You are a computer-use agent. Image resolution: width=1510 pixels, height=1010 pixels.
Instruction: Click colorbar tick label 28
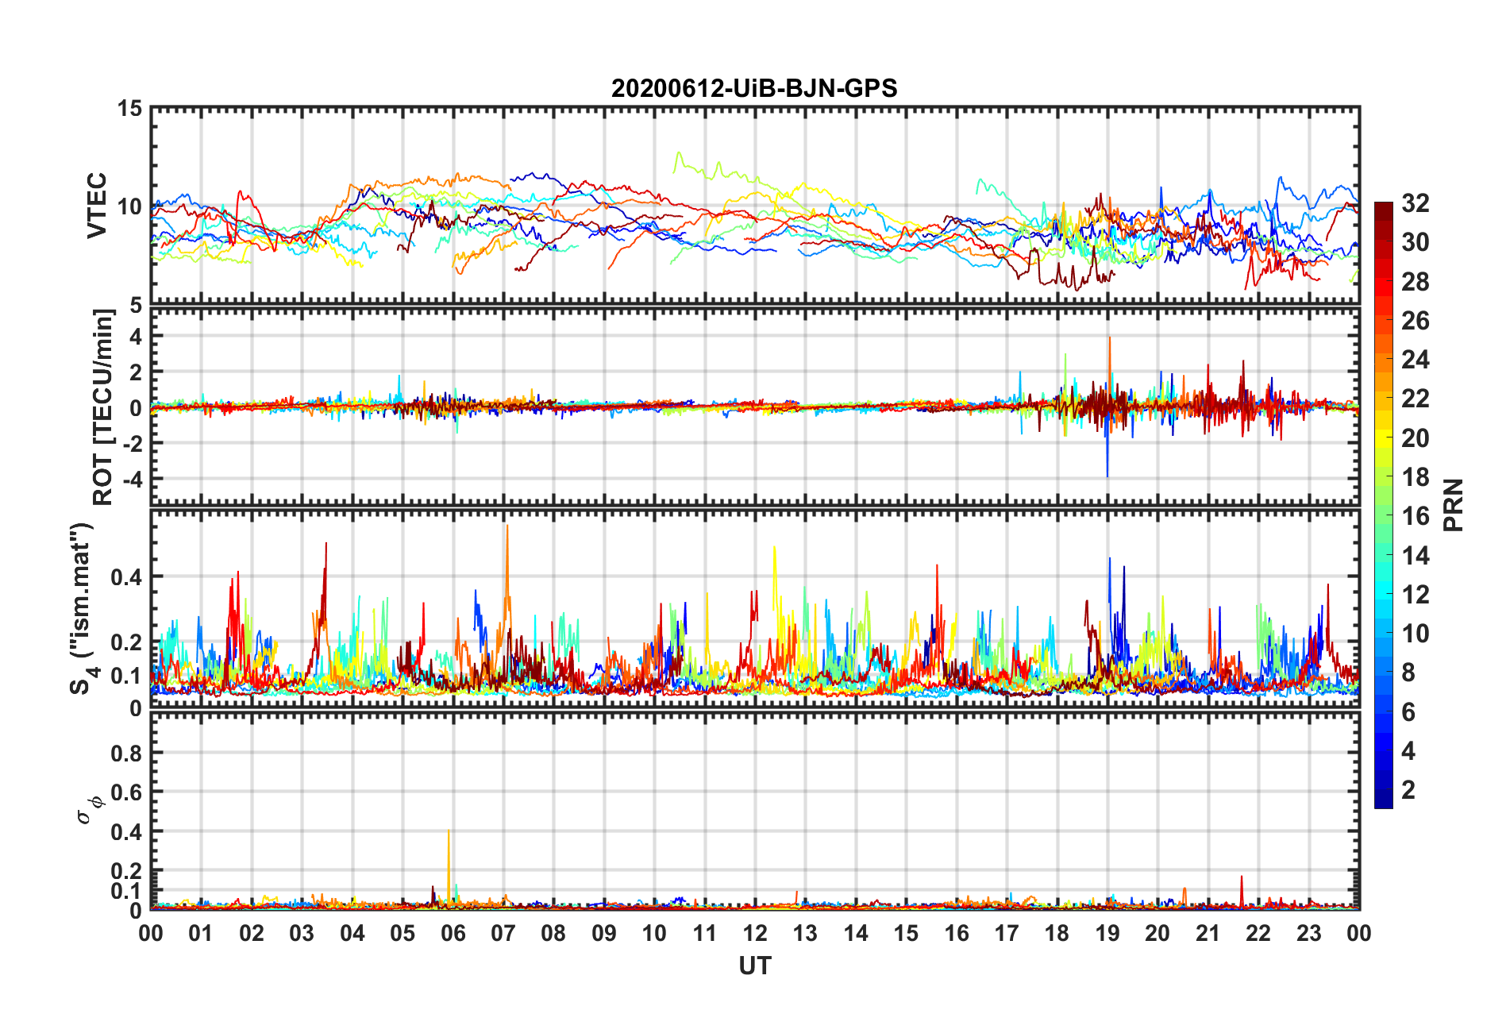[1415, 282]
